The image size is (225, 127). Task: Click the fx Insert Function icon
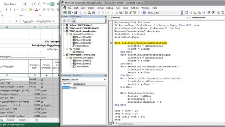[x=17, y=21]
